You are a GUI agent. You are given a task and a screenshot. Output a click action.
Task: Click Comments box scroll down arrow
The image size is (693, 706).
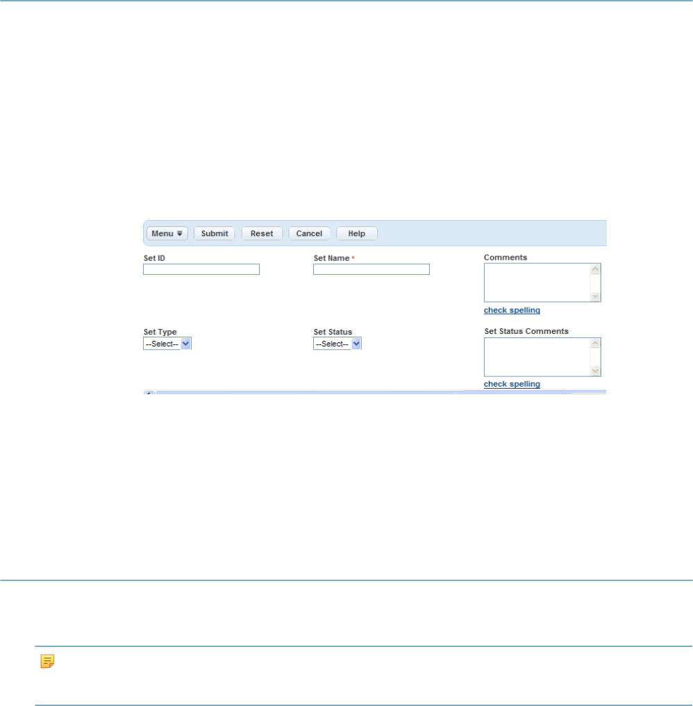click(x=595, y=296)
